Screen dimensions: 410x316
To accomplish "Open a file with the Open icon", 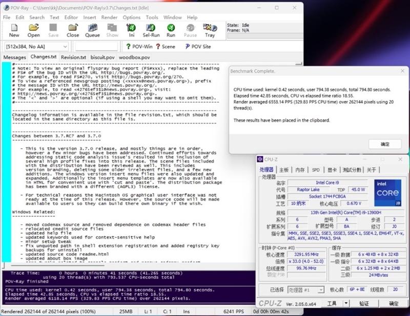I will click(34, 30).
